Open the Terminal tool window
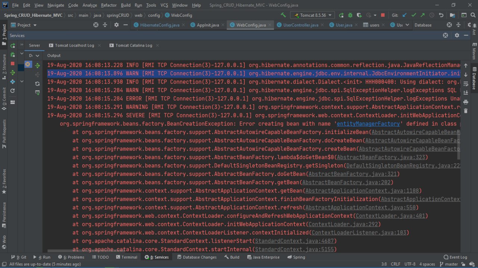478x268 pixels. pos(126,257)
